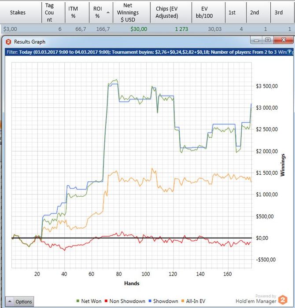This screenshot has width=295, height=308.
Task: Toggle the Showdown legend swatch
Action: click(150, 301)
